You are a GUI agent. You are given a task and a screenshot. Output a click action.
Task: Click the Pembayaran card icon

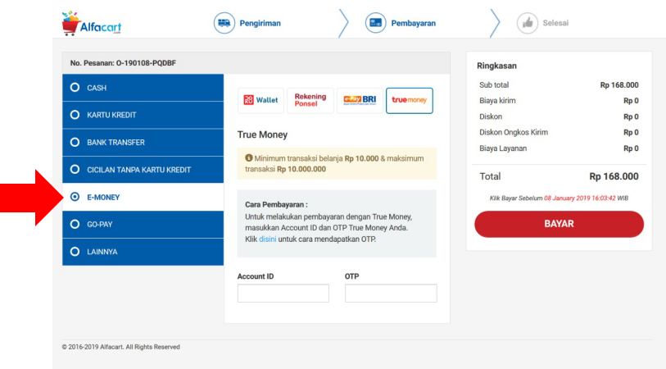(x=375, y=23)
